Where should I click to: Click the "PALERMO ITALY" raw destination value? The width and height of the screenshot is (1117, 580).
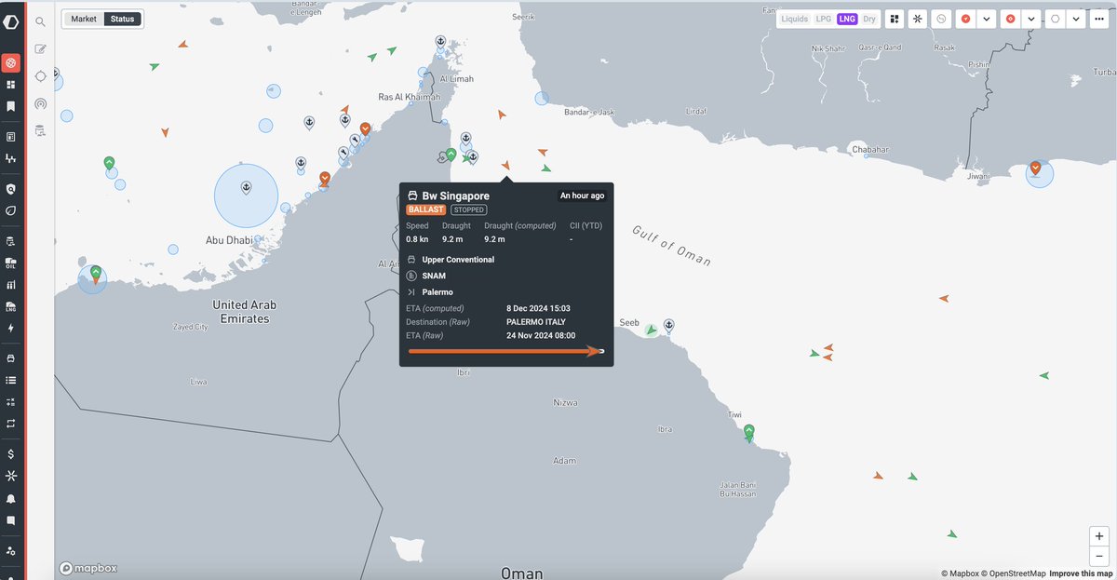click(x=535, y=322)
